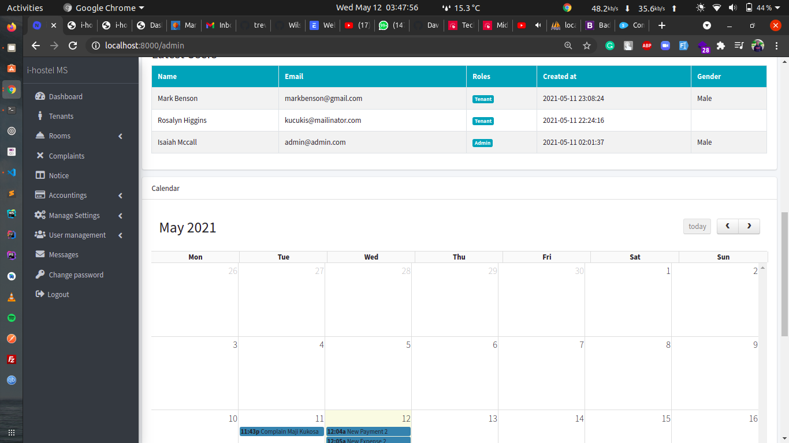Switch to the Das tab
Viewport: 789px width, 443px height.
pos(149,25)
